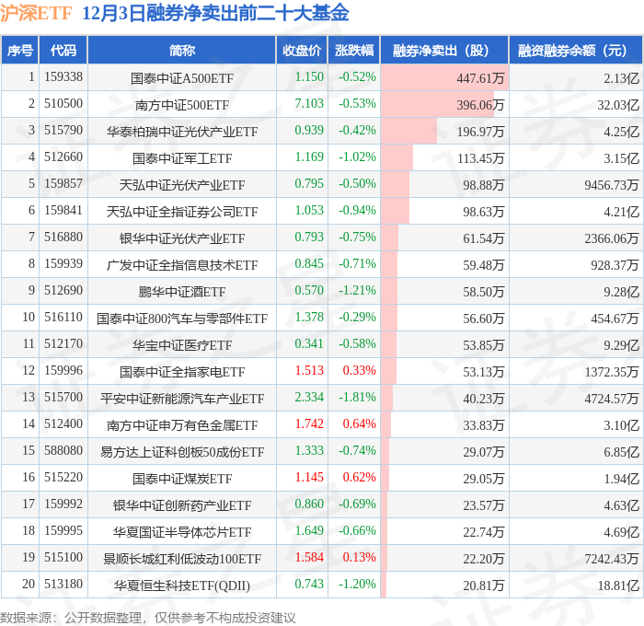Click the balance value 7242.43万
The image size is (644, 626).
(611, 559)
